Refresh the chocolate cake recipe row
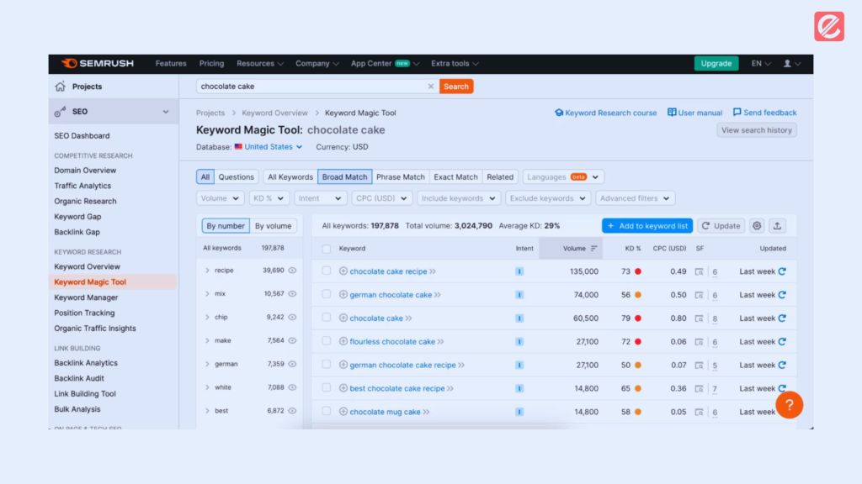The height and width of the screenshot is (484, 862). [x=782, y=271]
